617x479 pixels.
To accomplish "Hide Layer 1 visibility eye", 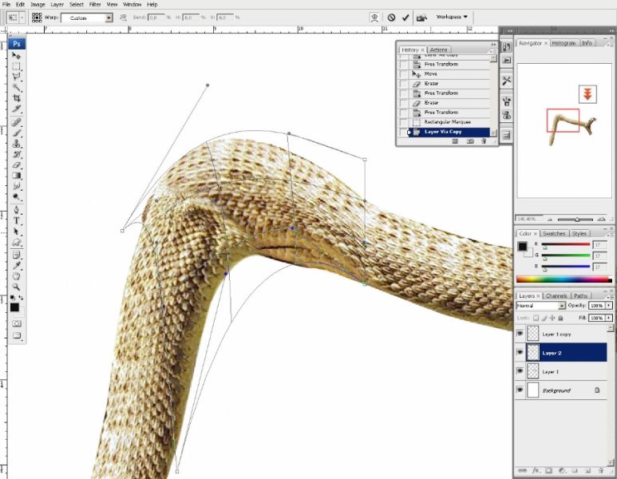I will (520, 370).
